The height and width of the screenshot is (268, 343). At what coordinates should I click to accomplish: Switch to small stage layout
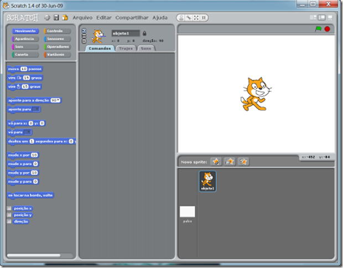pyautogui.click(x=313, y=18)
